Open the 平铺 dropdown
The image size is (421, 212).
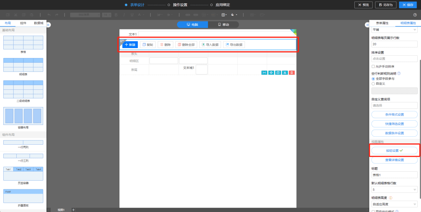point(394,30)
